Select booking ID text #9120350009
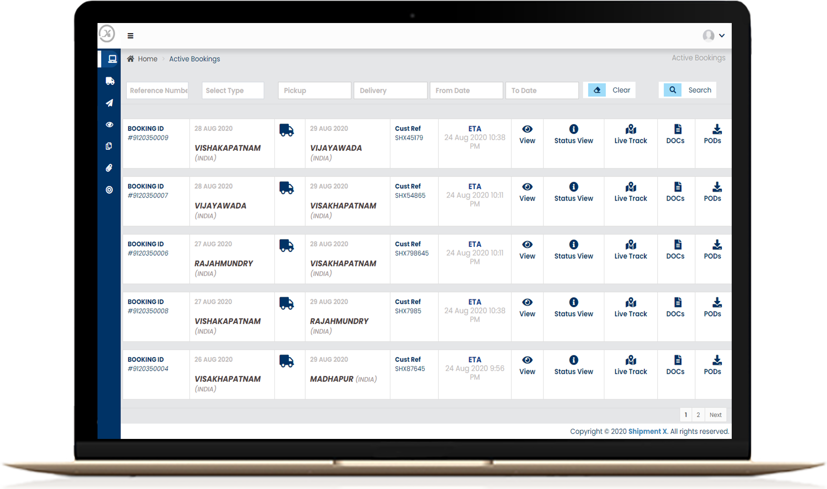Viewport: 827px width, 489px height. click(148, 138)
